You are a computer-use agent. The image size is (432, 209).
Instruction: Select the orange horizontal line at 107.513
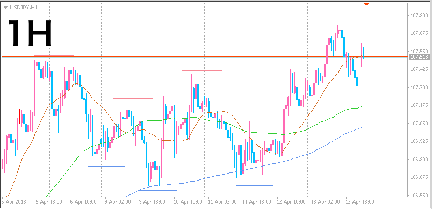pyautogui.click(x=204, y=57)
